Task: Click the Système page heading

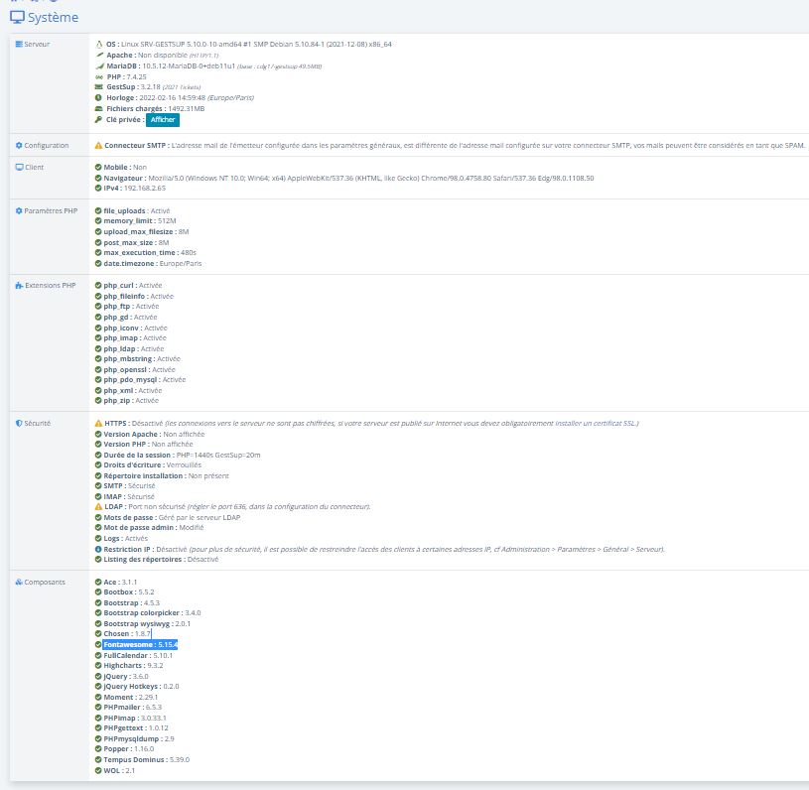Action: point(53,17)
